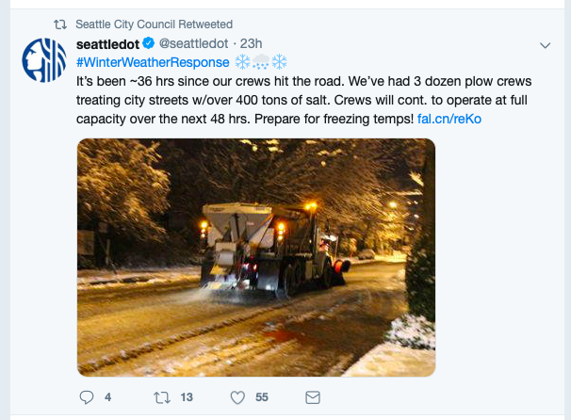Click the @seattledot handle
571x420 pixels.
(193, 44)
